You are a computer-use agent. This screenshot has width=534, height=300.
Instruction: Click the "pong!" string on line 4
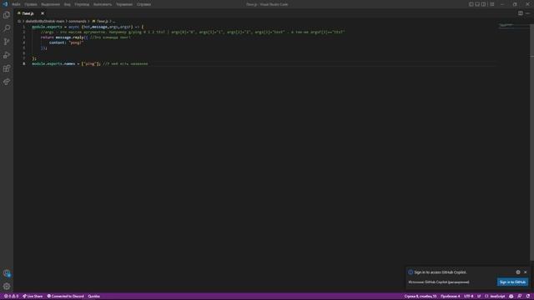pos(76,42)
